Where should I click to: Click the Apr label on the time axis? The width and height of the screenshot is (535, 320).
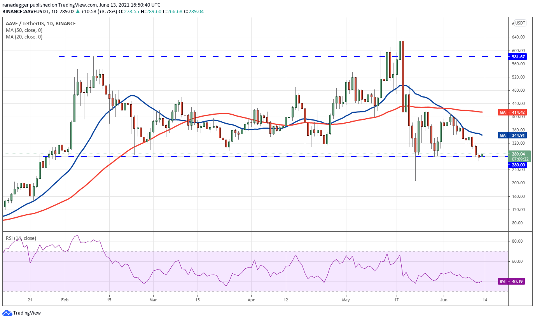[x=251, y=300]
